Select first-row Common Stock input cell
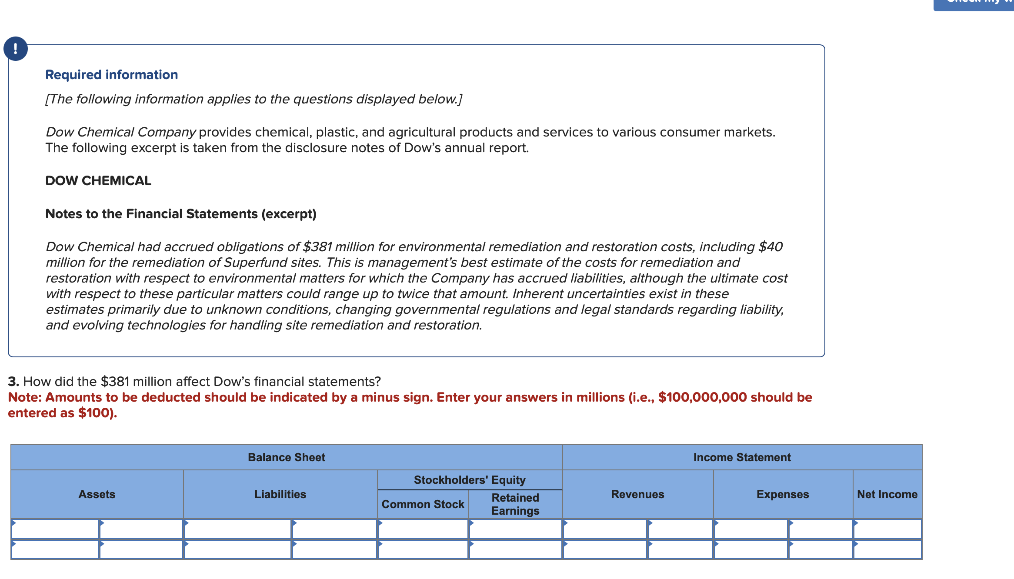This screenshot has height=579, width=1014. pyautogui.click(x=423, y=529)
